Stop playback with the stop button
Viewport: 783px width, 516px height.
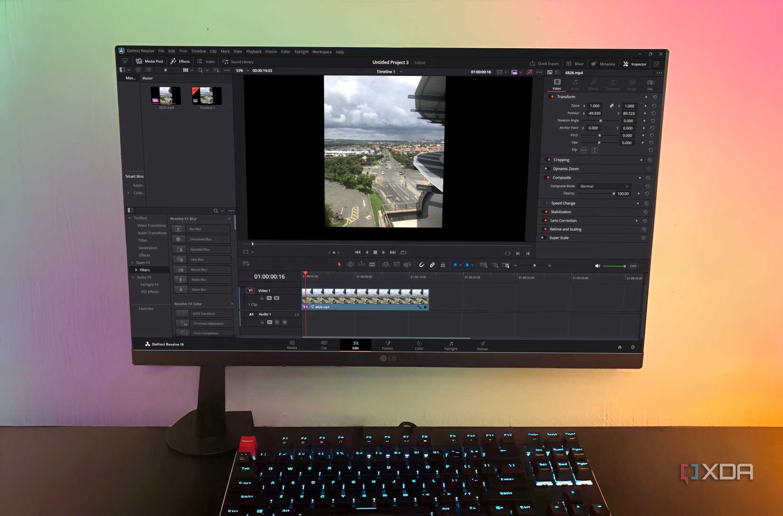pyautogui.click(x=375, y=253)
